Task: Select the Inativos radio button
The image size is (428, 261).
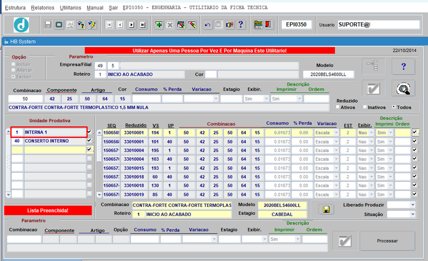Action: click(x=364, y=107)
